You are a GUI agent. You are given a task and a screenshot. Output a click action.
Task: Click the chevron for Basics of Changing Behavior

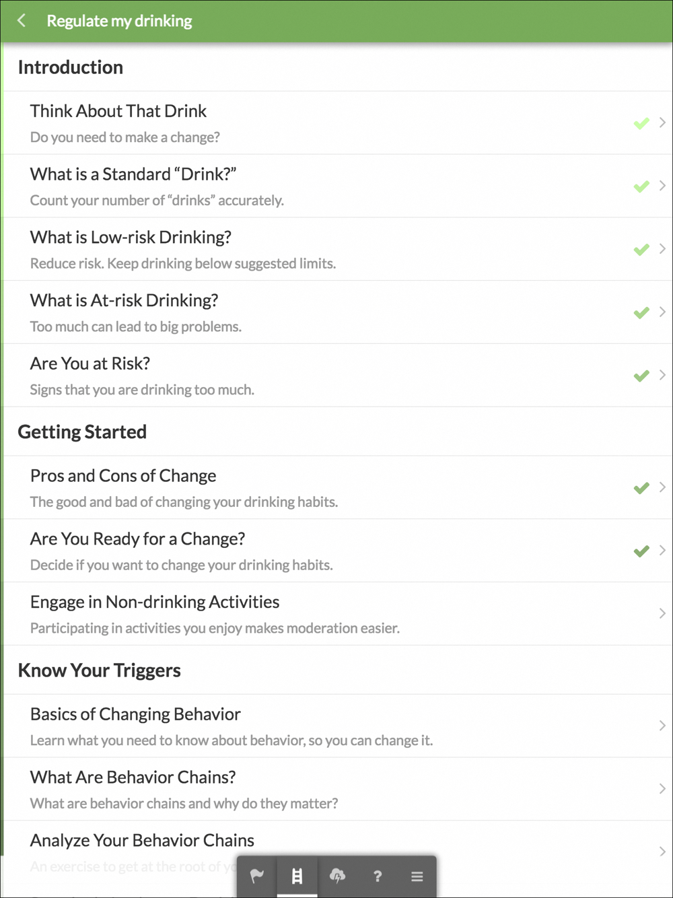[x=662, y=726]
